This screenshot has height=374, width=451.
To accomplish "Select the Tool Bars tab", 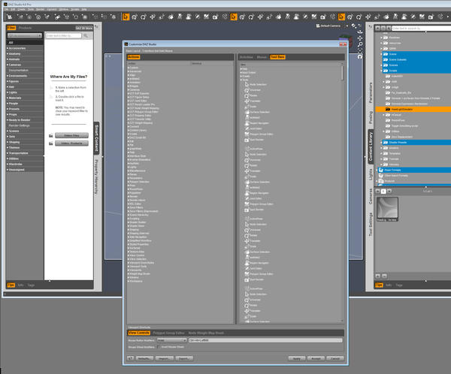I will [277, 57].
